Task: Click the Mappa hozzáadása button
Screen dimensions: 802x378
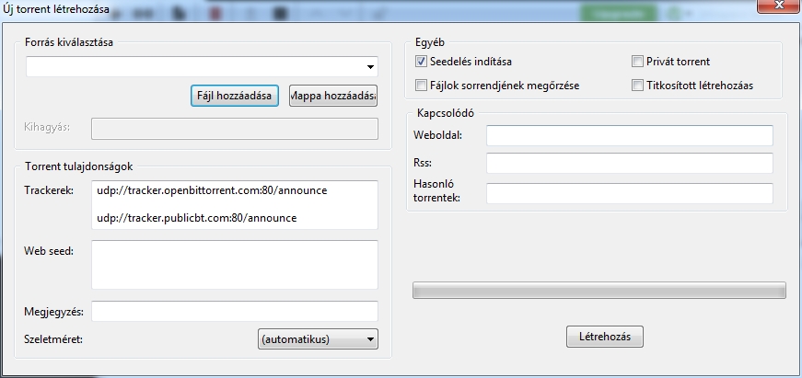Action: point(333,96)
